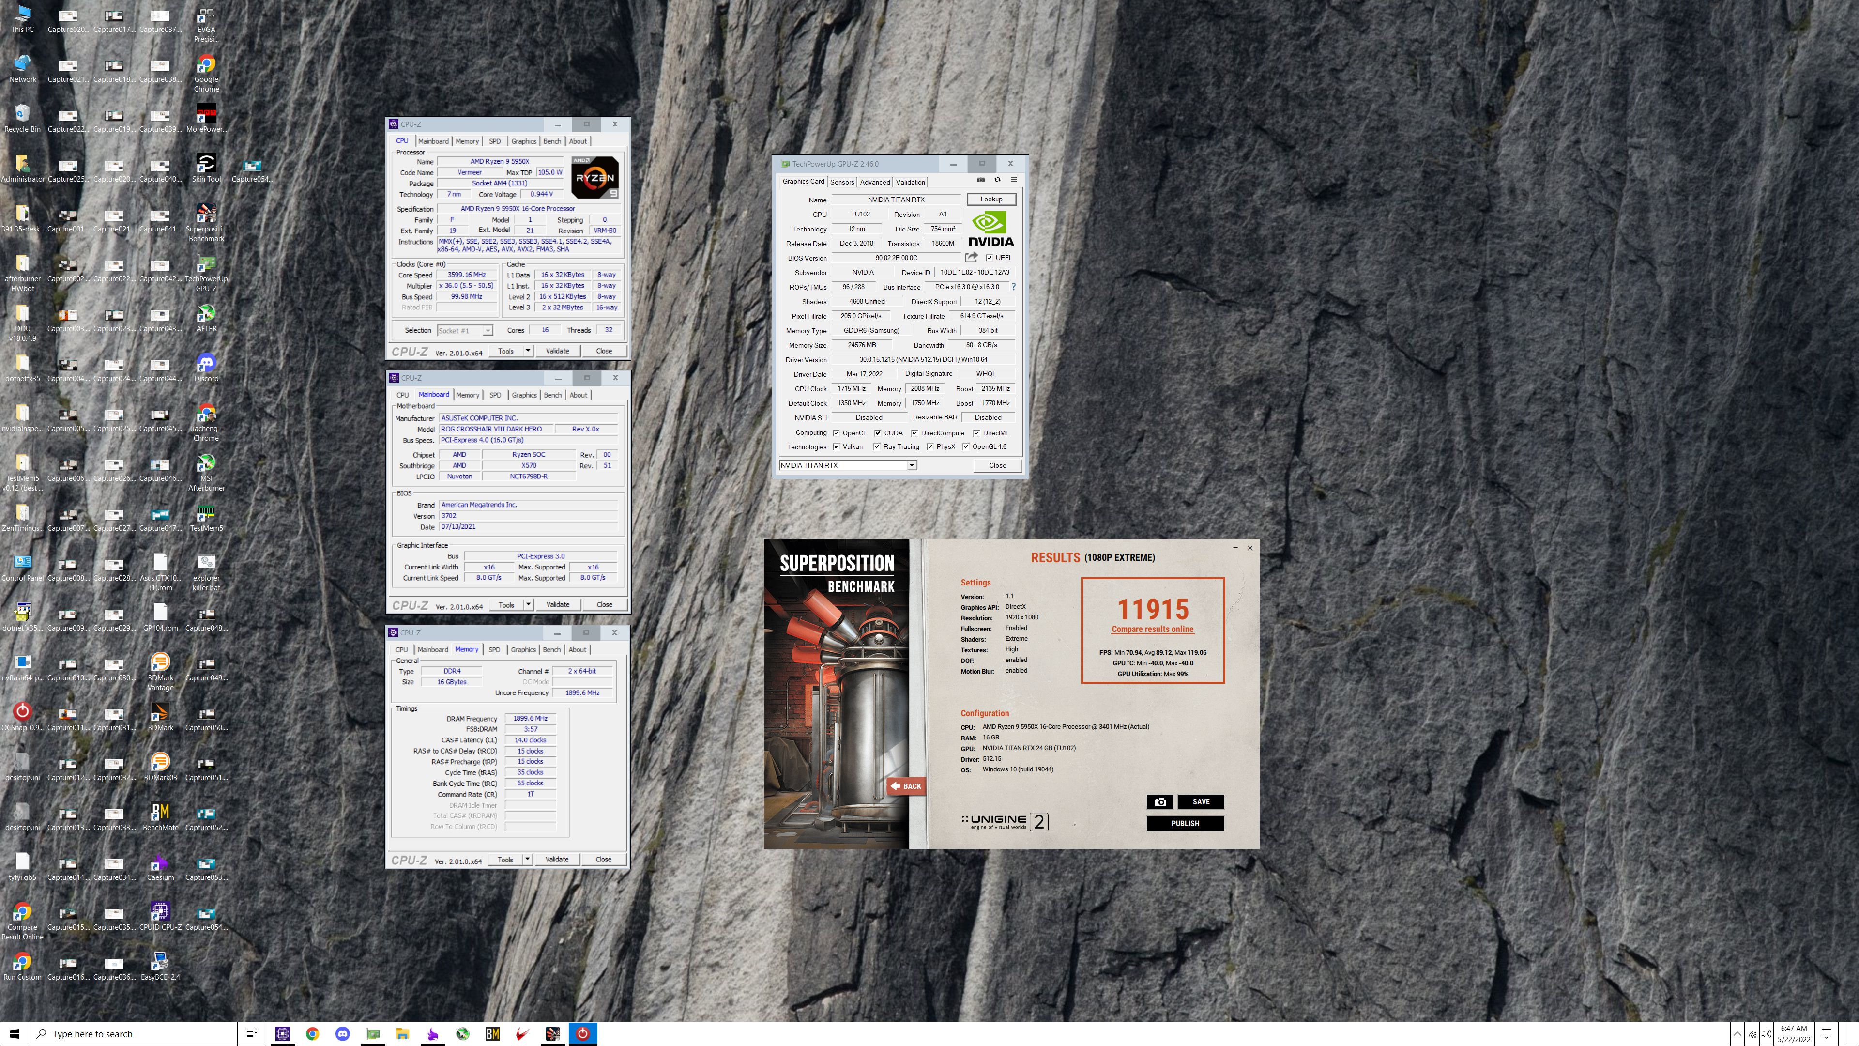
Task: Click the Discord icon in the taskbar
Action: [x=343, y=1034]
